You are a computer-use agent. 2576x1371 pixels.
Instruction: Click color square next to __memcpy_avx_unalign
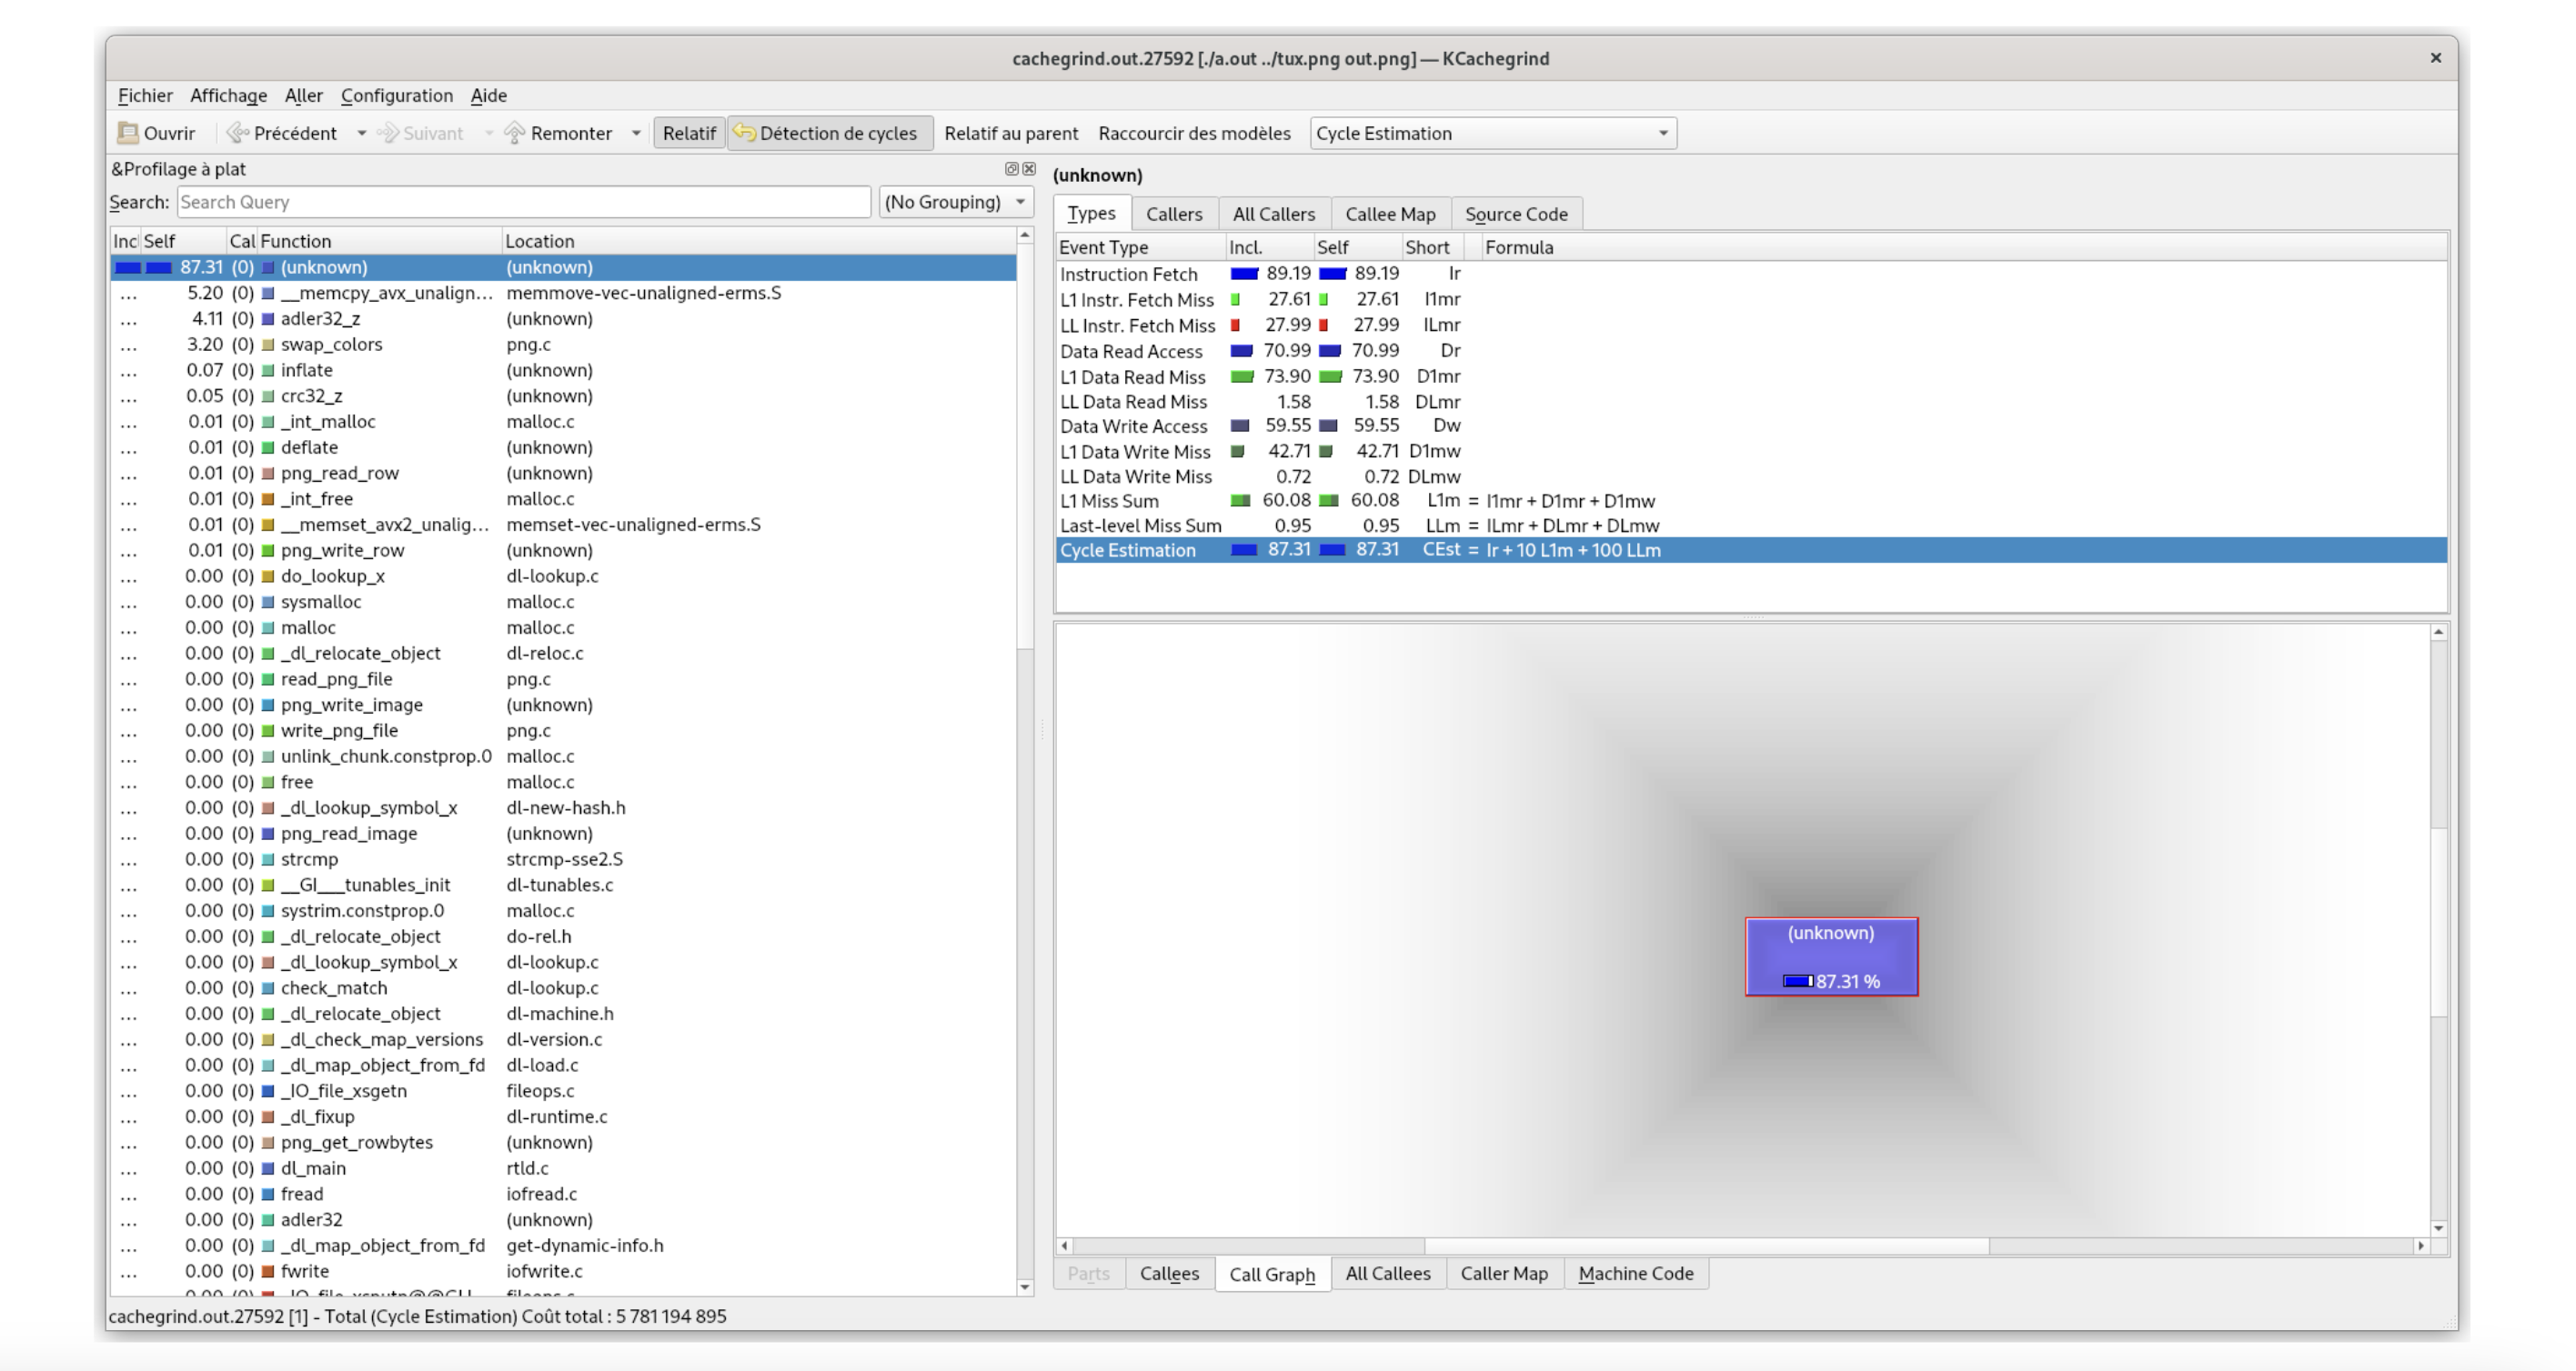pos(268,293)
